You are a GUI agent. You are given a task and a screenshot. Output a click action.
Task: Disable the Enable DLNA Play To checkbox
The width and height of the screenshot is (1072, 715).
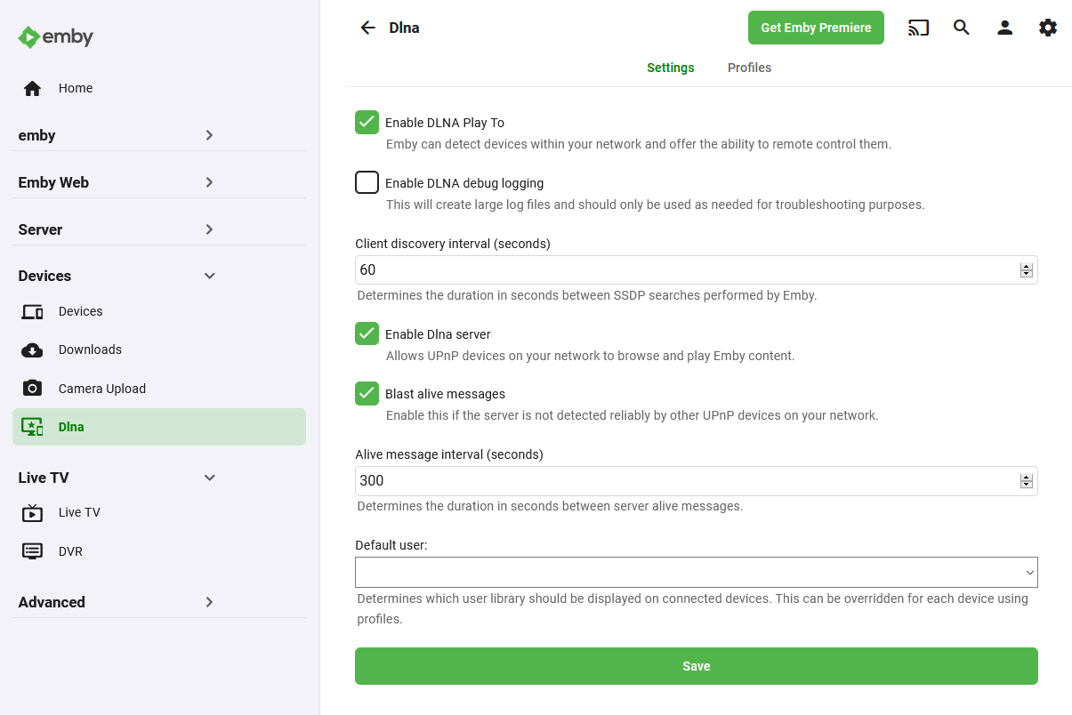[367, 123]
